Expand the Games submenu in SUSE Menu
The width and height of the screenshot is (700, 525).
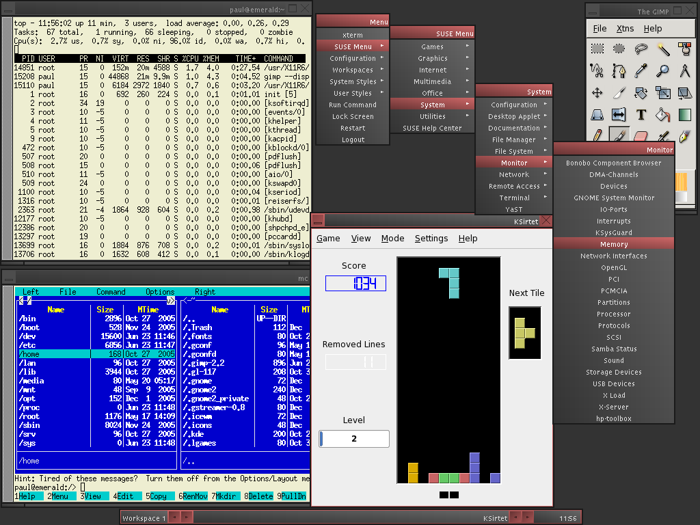pos(432,46)
